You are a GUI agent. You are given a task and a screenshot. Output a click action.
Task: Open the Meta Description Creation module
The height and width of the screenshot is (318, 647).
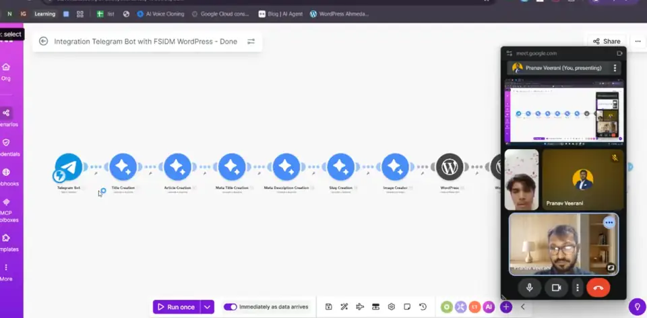coord(286,166)
